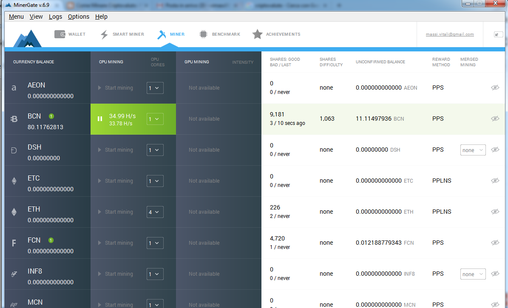Hide the BCN row via eye icon
The width and height of the screenshot is (508, 308).
click(495, 119)
